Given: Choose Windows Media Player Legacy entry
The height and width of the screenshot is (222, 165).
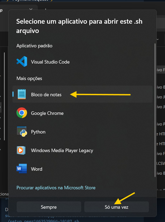Looking at the screenshot, I should 82,150.
